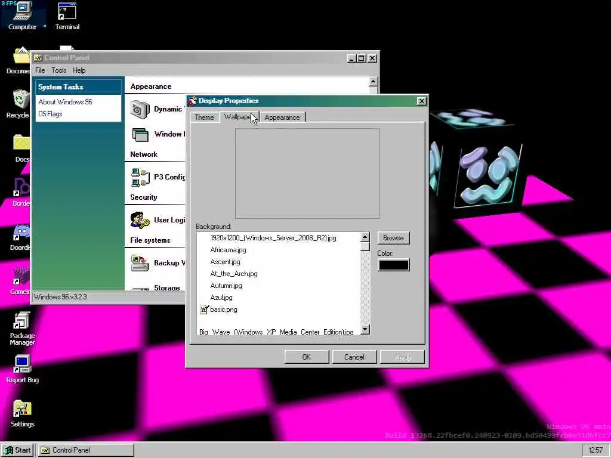611x458 pixels.
Task: Click Cancel in Display Properties
Action: coord(354,357)
